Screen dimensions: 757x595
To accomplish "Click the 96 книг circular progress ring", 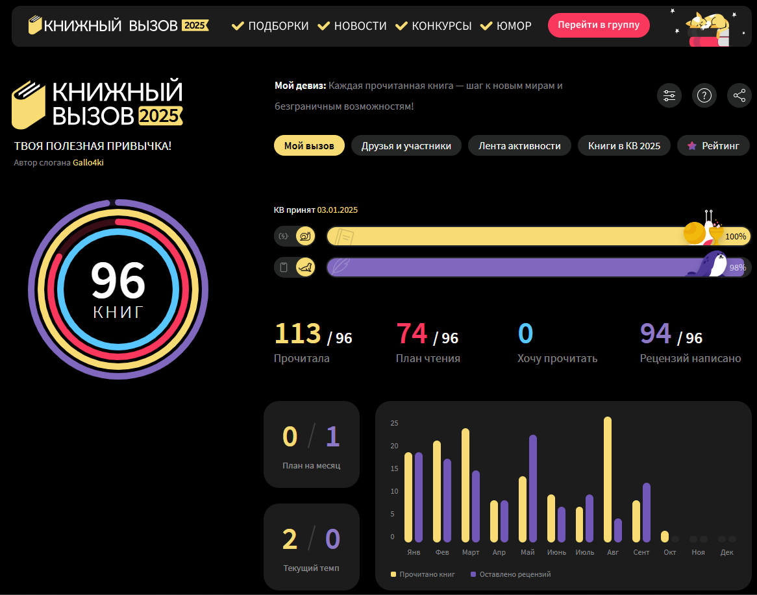I will pos(118,289).
